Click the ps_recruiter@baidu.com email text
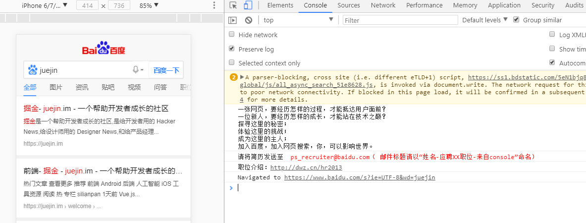Screen dimensions: 586x223 coord(330,157)
